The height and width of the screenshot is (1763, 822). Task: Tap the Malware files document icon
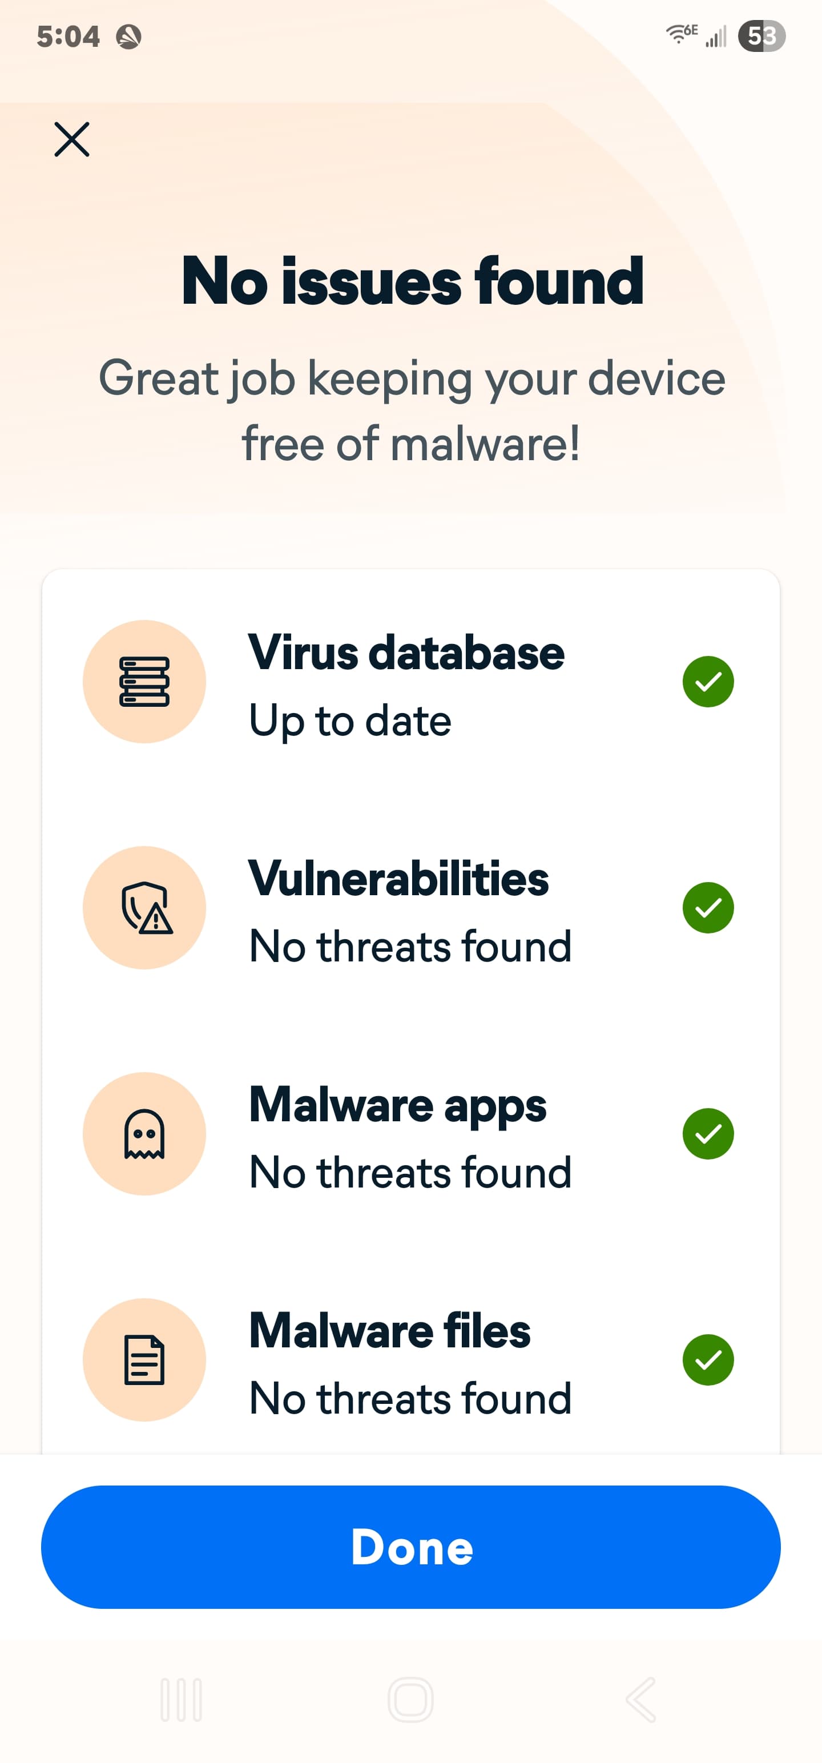[144, 1359]
